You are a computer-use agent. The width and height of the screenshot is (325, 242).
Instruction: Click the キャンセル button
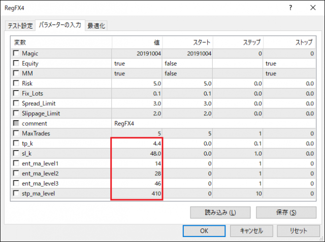[251, 231]
